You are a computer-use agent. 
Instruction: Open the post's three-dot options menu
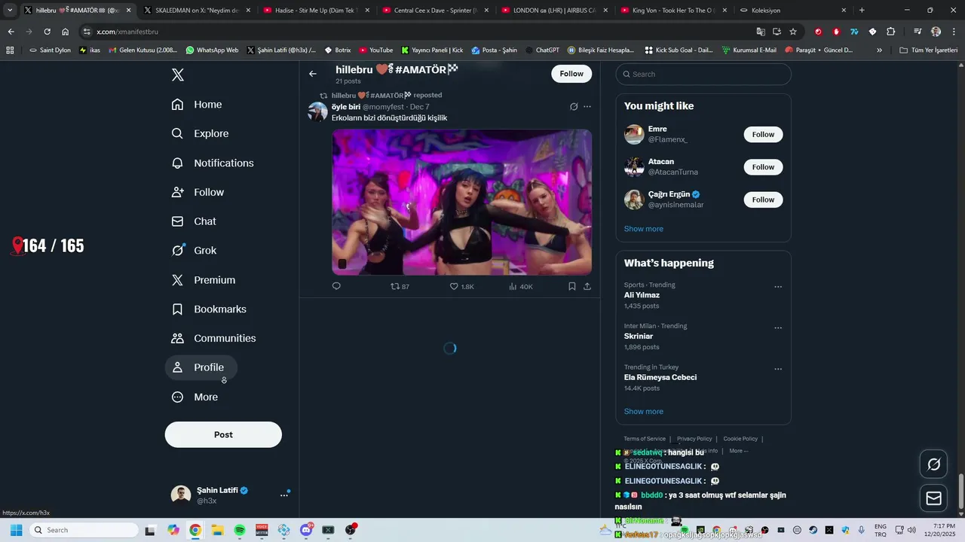[x=587, y=107]
